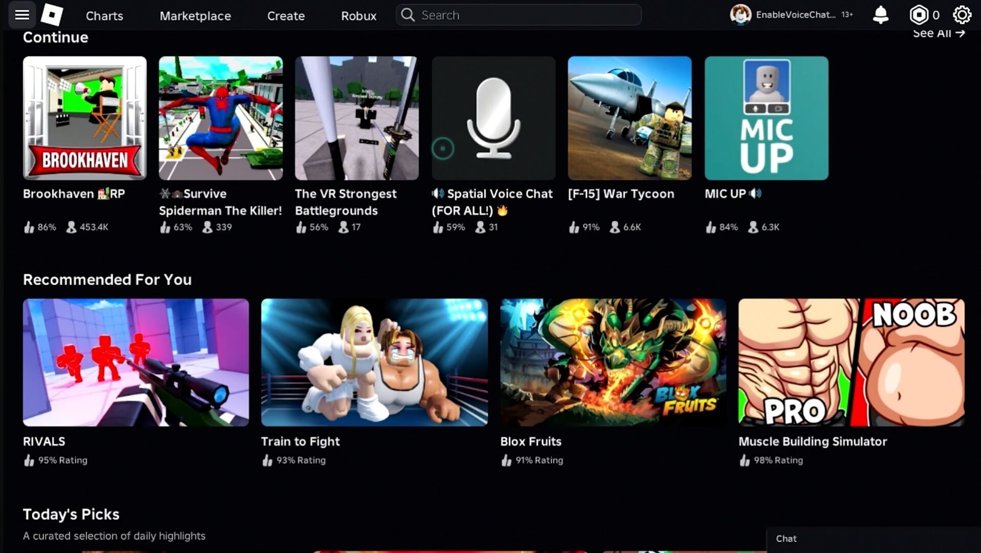Click the 6.3K player count text
Viewport: 981px width, 553px height.
(x=771, y=227)
